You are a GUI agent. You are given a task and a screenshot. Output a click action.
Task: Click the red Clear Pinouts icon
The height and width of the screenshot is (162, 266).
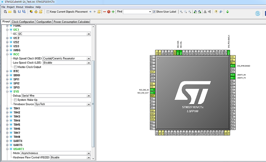click(109, 12)
